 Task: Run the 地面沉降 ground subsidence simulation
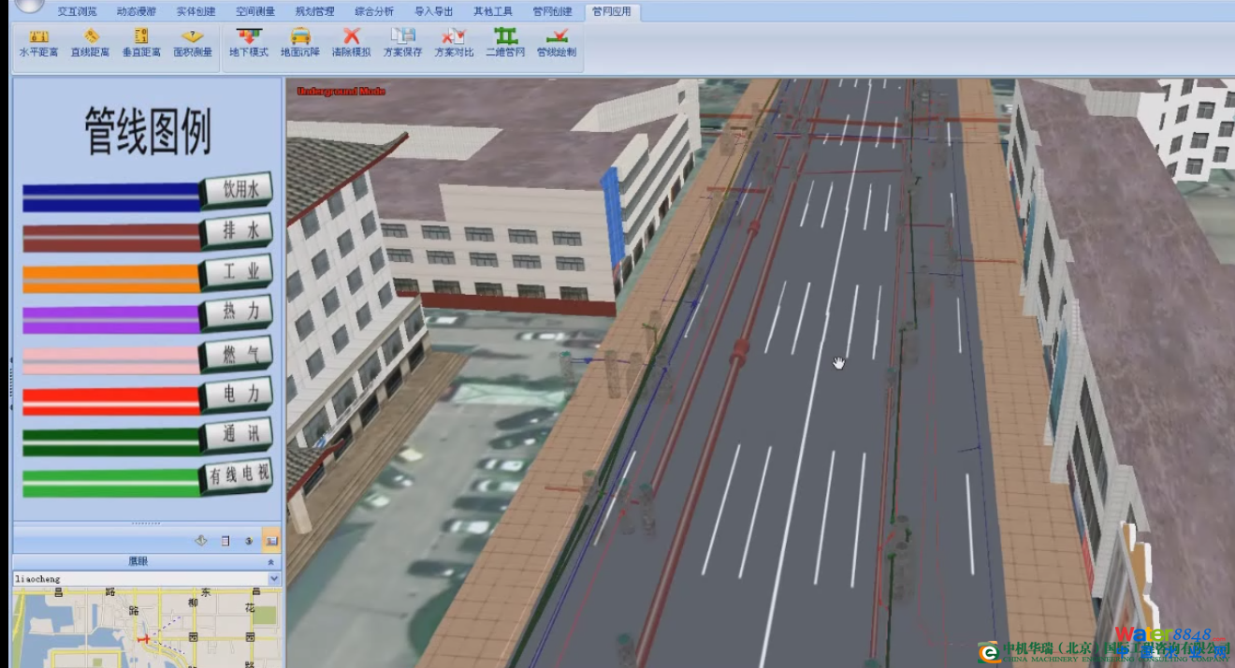[300, 44]
